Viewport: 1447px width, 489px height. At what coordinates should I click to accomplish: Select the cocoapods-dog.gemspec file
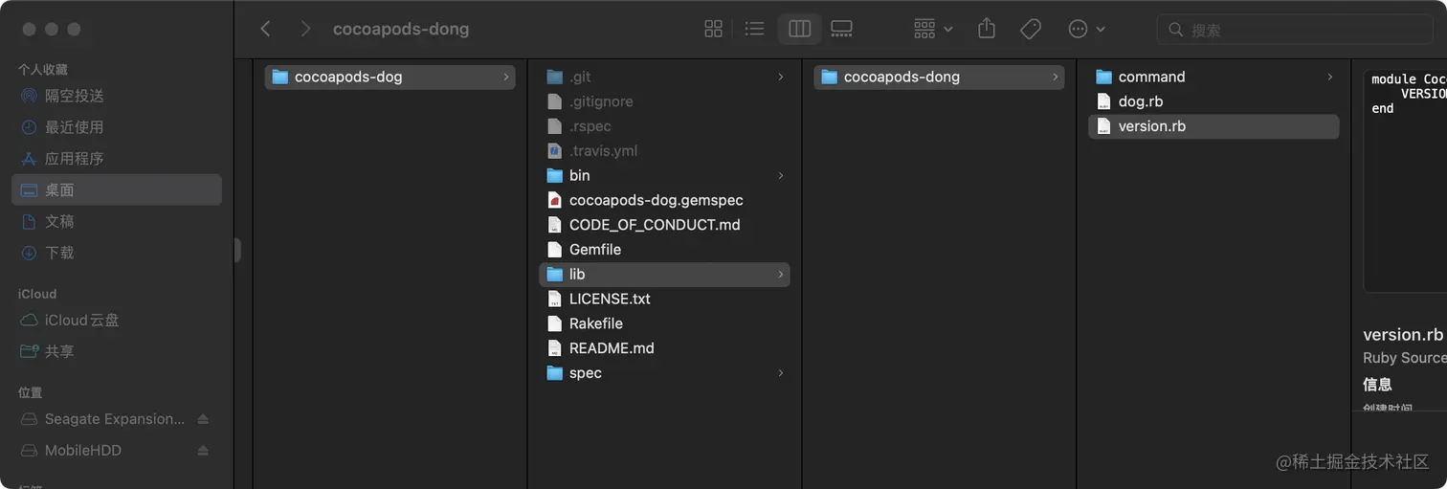tap(656, 200)
